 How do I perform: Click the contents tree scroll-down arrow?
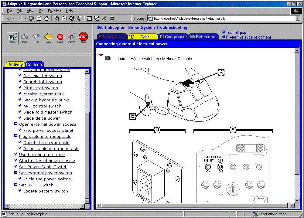click(87, 201)
